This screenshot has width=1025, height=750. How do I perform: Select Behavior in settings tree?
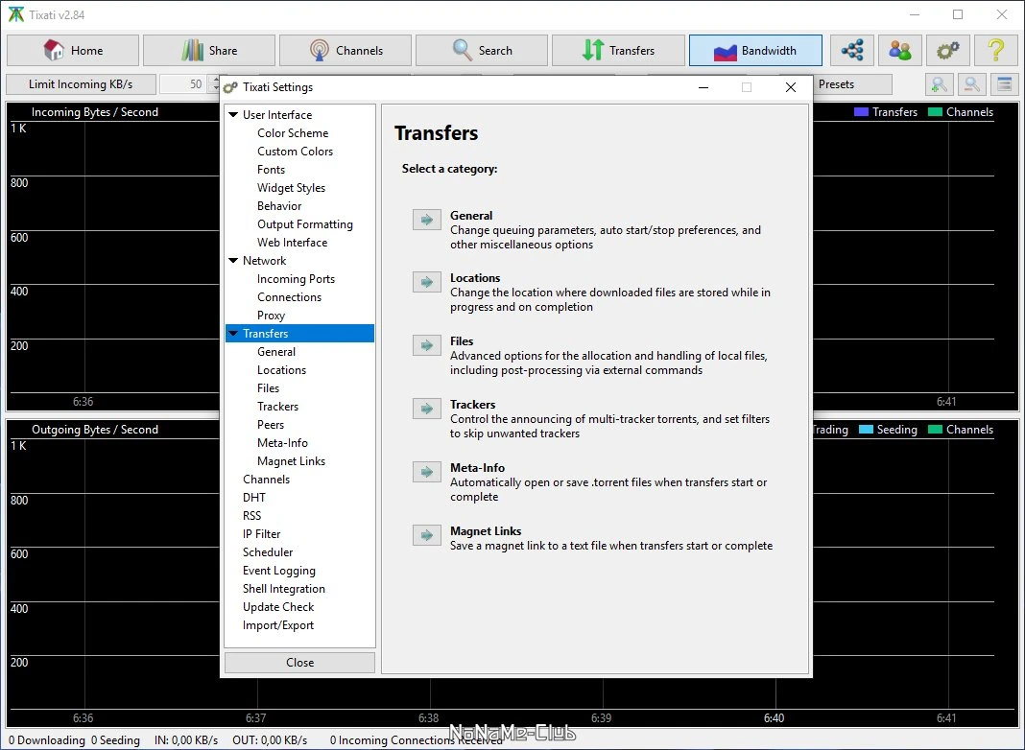tap(279, 206)
